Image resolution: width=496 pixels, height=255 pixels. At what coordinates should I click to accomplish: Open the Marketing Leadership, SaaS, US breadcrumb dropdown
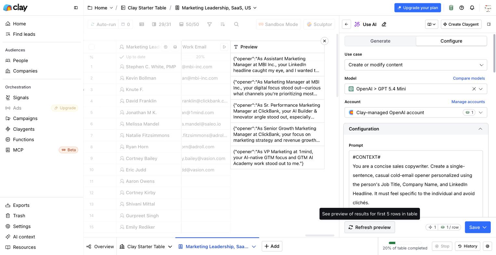tap(255, 8)
